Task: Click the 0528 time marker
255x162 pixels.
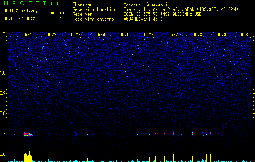Action: [x=197, y=35]
